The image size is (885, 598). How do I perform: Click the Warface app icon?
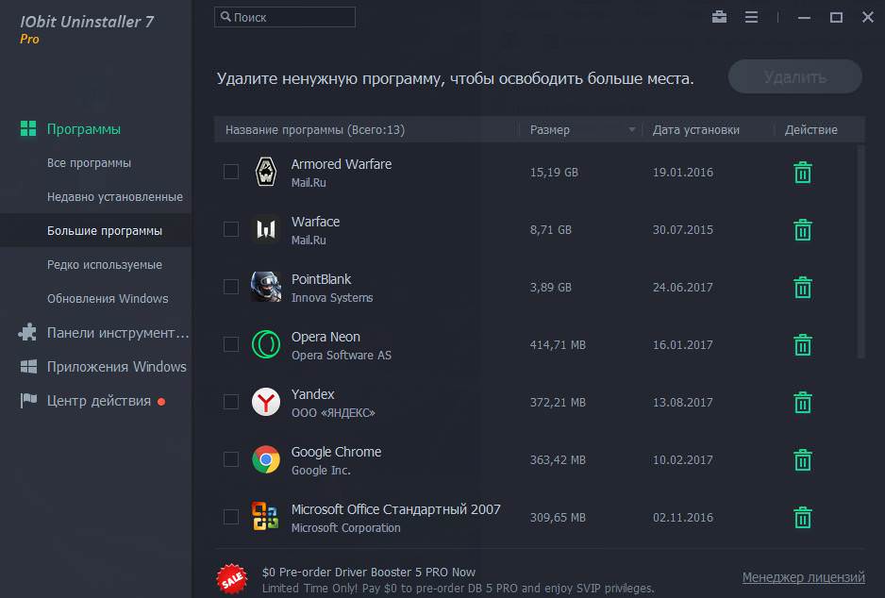[x=266, y=229]
